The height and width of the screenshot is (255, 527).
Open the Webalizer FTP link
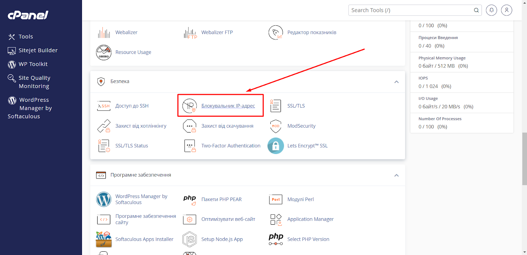(217, 32)
